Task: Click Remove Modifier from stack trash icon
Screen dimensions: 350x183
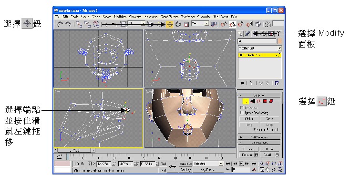Action: click(x=268, y=83)
